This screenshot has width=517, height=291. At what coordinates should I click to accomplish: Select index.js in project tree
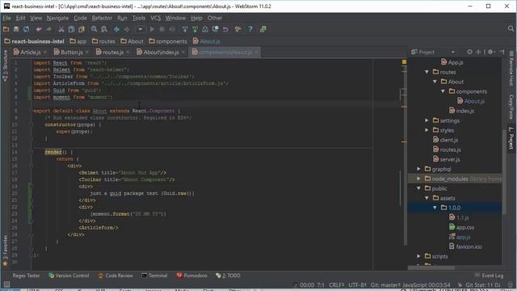462,111
